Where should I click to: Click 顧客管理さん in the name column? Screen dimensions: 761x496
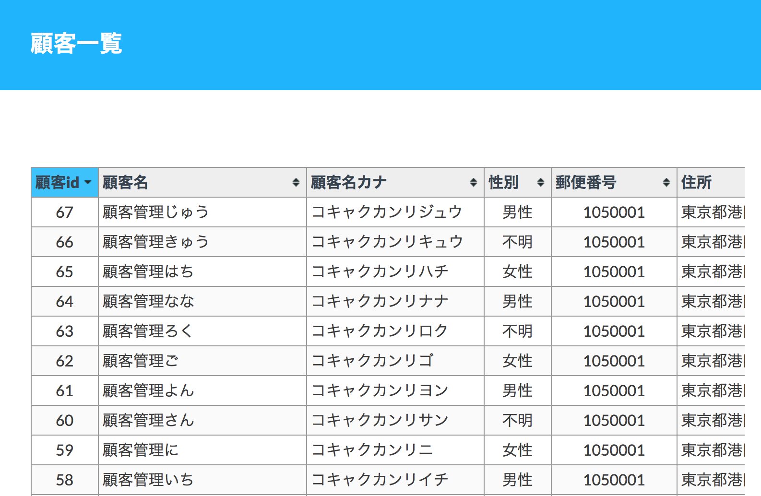pyautogui.click(x=148, y=420)
